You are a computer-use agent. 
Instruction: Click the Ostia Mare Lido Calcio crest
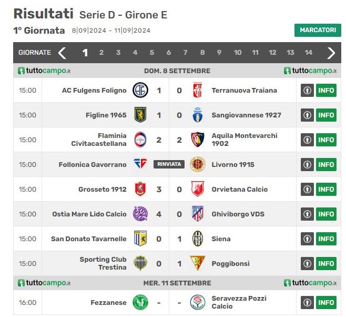coord(140,214)
